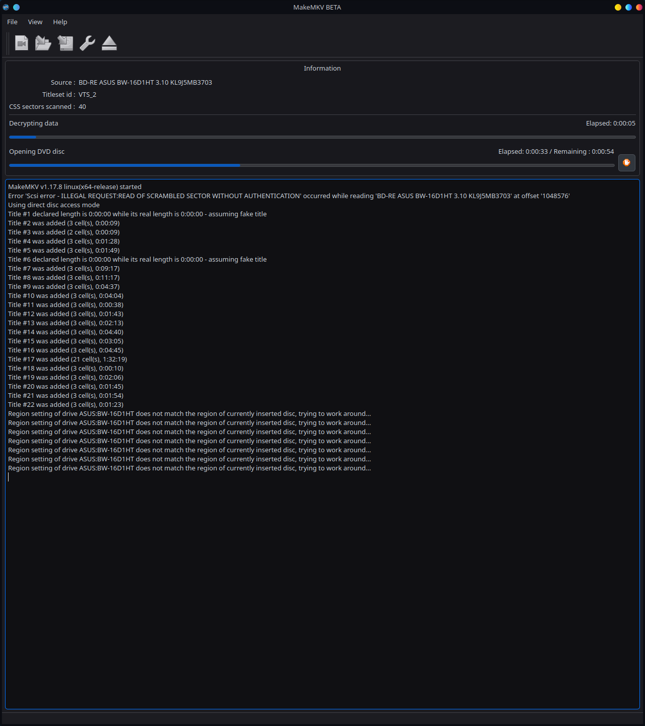
Task: Click the MakeMKV app icon in title bar
Action: tap(6, 7)
